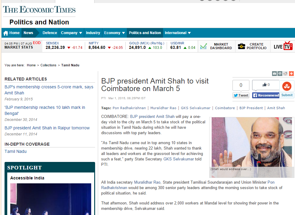
Task: Click the Amit Shah article photo
Action: pyautogui.click(x=252, y=142)
